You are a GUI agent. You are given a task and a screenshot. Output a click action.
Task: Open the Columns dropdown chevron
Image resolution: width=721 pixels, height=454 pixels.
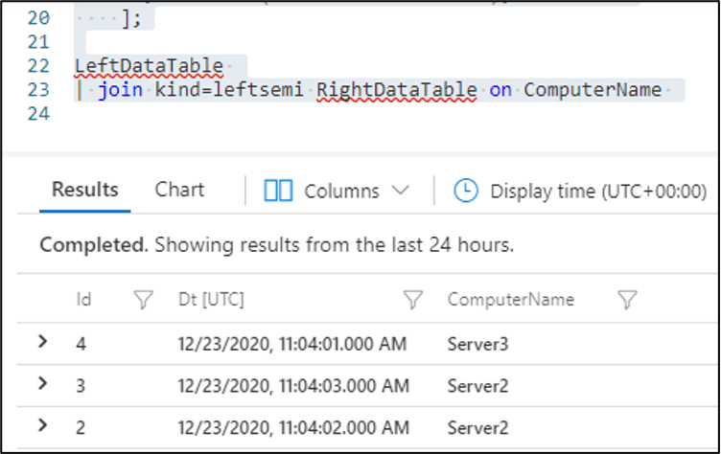(401, 191)
